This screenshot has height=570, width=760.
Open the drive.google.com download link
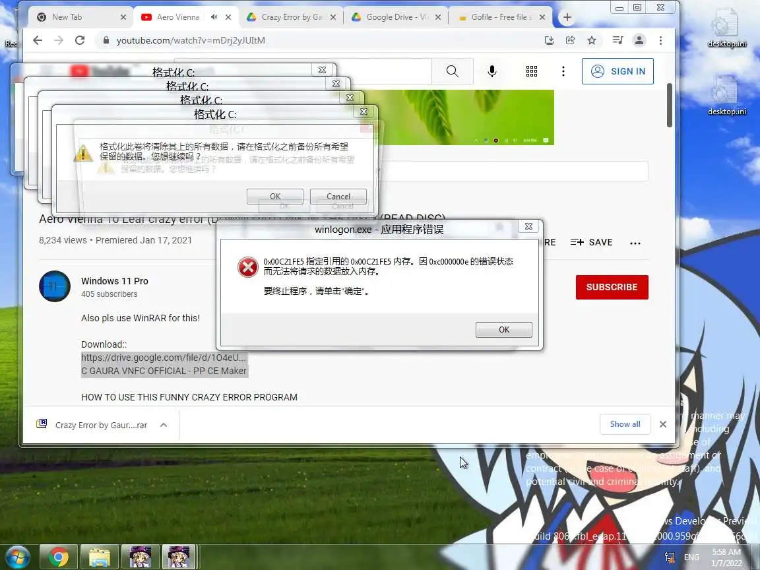tap(164, 358)
